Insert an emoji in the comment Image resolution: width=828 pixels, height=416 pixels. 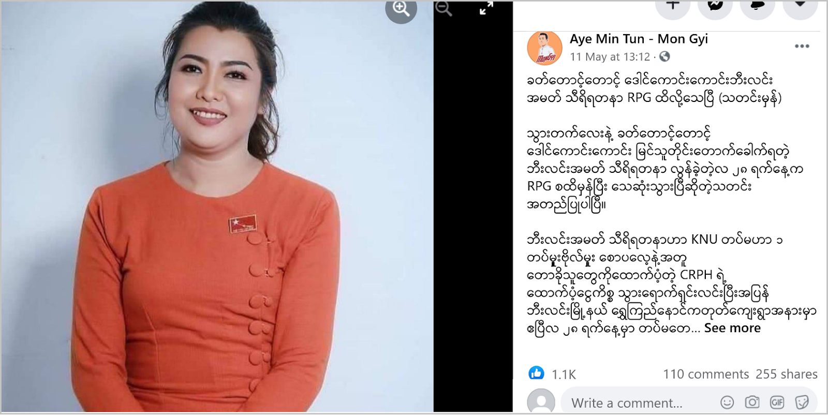[x=727, y=402]
